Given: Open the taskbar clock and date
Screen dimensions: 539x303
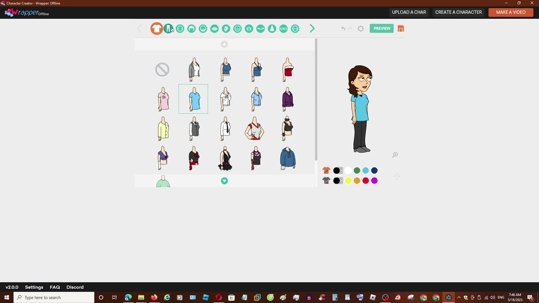Looking at the screenshot, I should point(515,298).
